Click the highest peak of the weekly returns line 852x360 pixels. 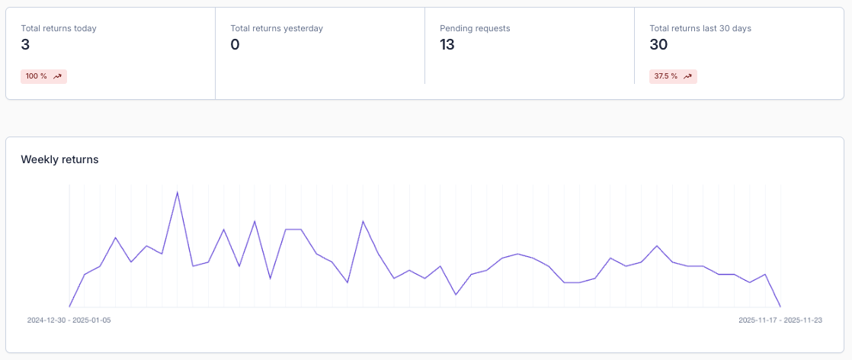(177, 192)
